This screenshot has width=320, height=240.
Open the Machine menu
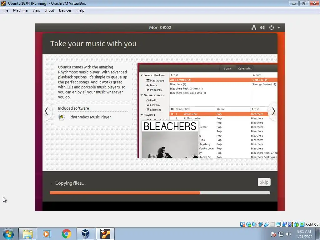(20, 10)
